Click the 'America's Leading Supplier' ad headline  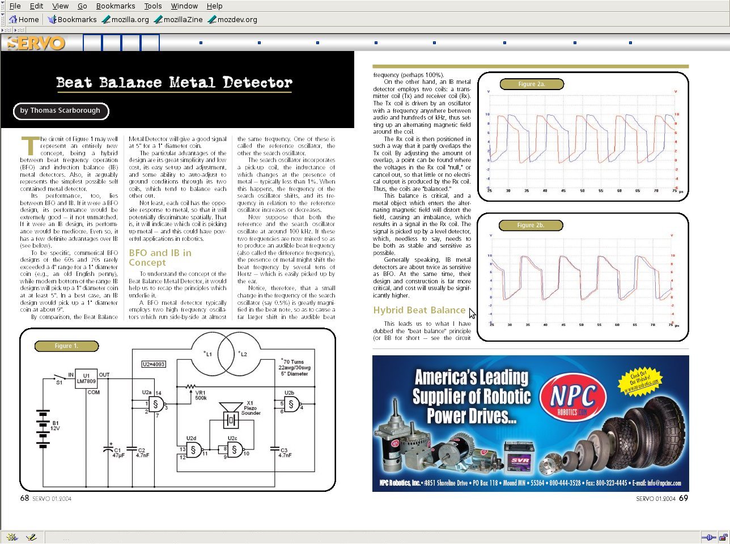[x=472, y=396]
